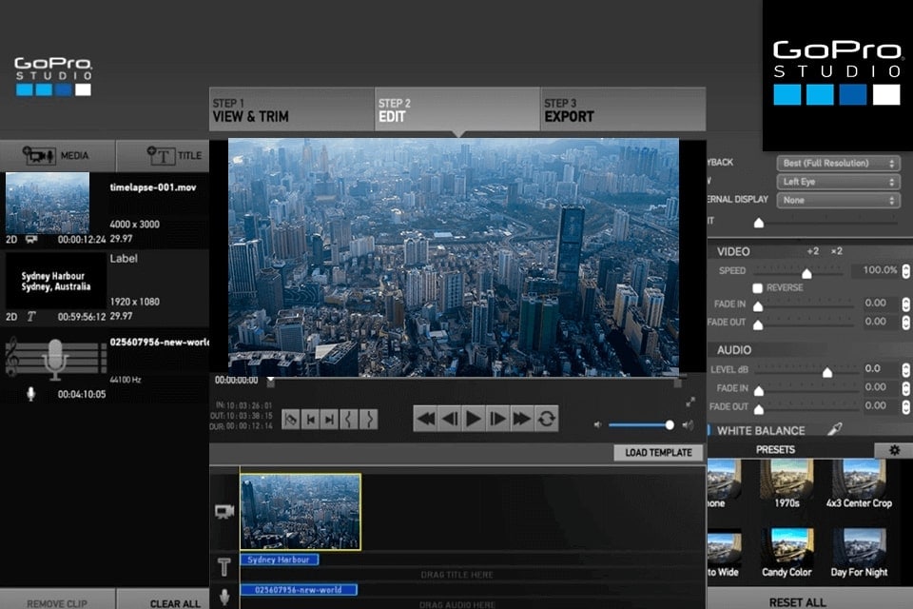The image size is (913, 609).
Task: Select the 025607956-new-world audio clip thumbnail
Action: click(56, 360)
